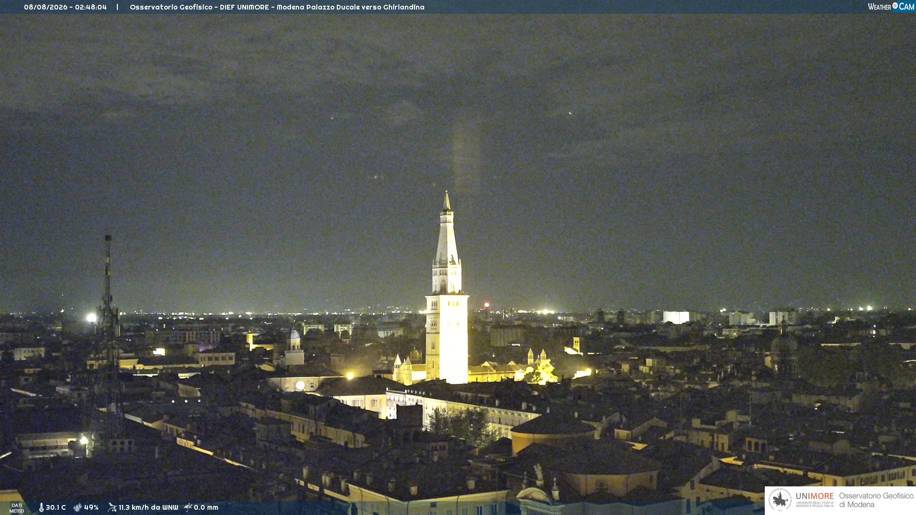Click the '0.0 mm' rainfall value
Screen dimensions: 916x515
point(206,507)
